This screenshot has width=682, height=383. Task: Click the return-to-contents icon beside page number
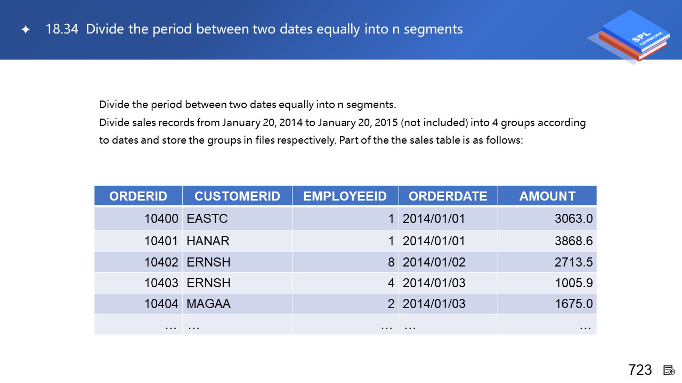pyautogui.click(x=669, y=370)
